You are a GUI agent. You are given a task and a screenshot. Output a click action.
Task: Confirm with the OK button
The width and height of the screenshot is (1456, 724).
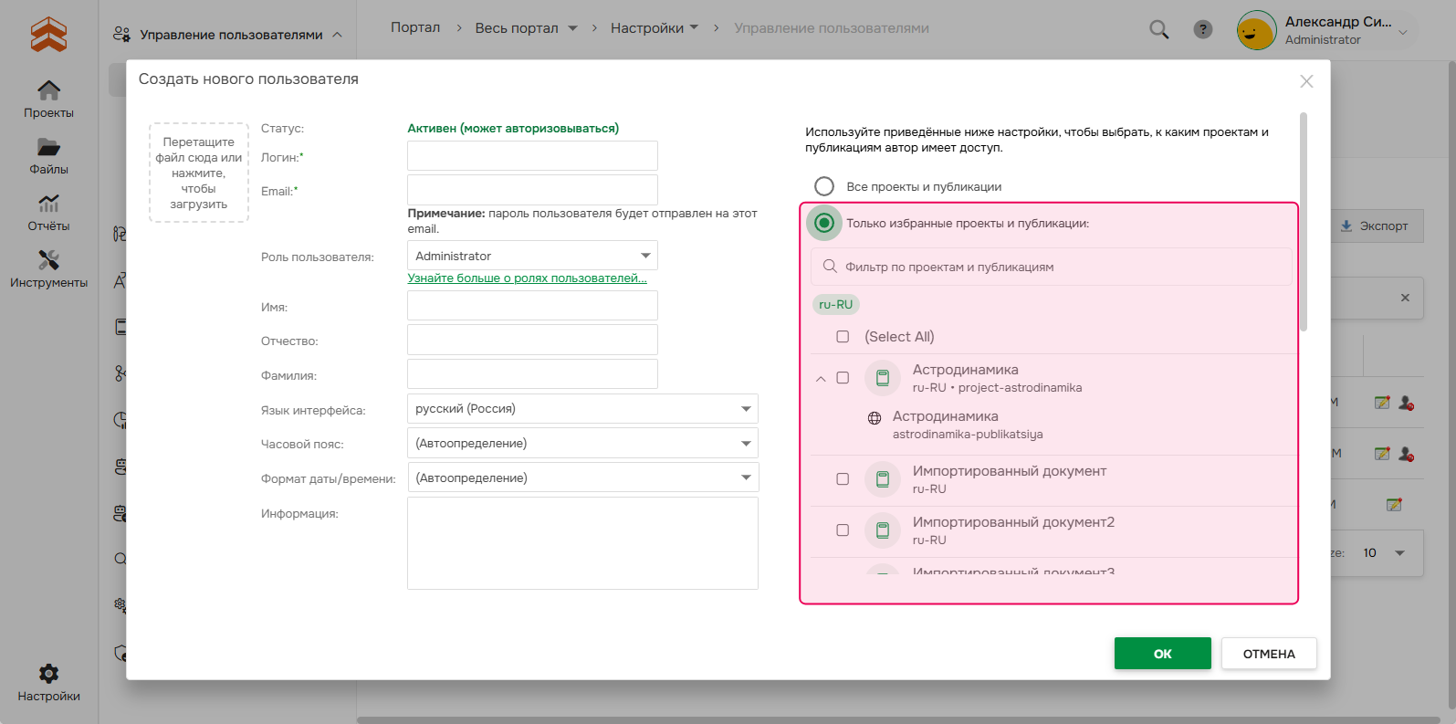coord(1162,654)
